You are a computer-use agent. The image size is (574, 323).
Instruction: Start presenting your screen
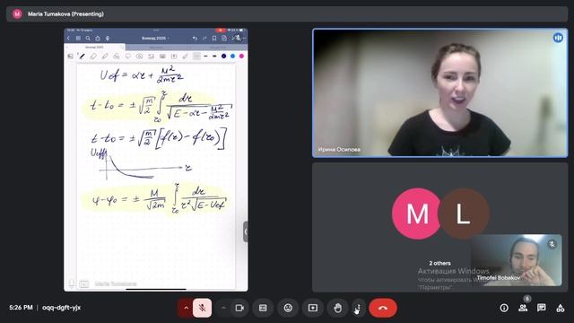pos(313,308)
